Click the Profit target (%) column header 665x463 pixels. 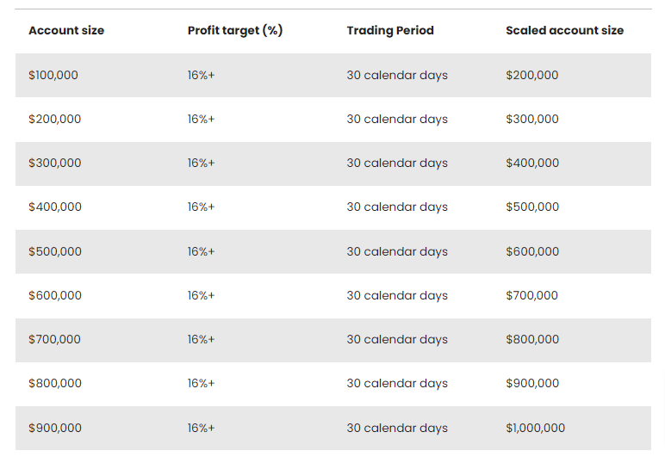pyautogui.click(x=235, y=30)
